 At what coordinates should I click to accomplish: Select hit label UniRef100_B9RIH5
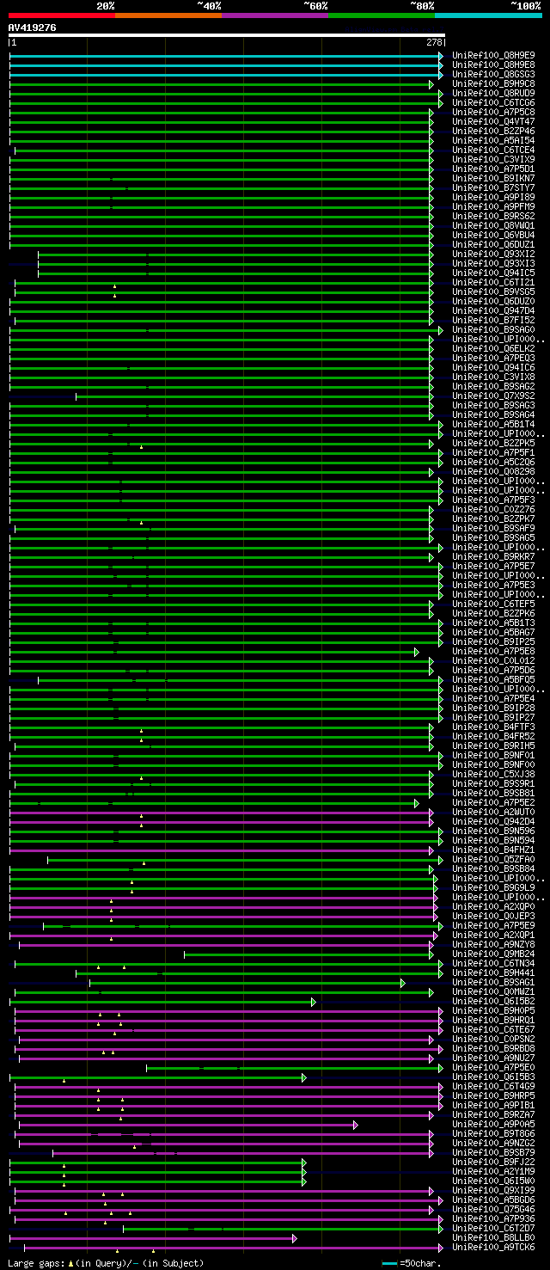coord(493,745)
